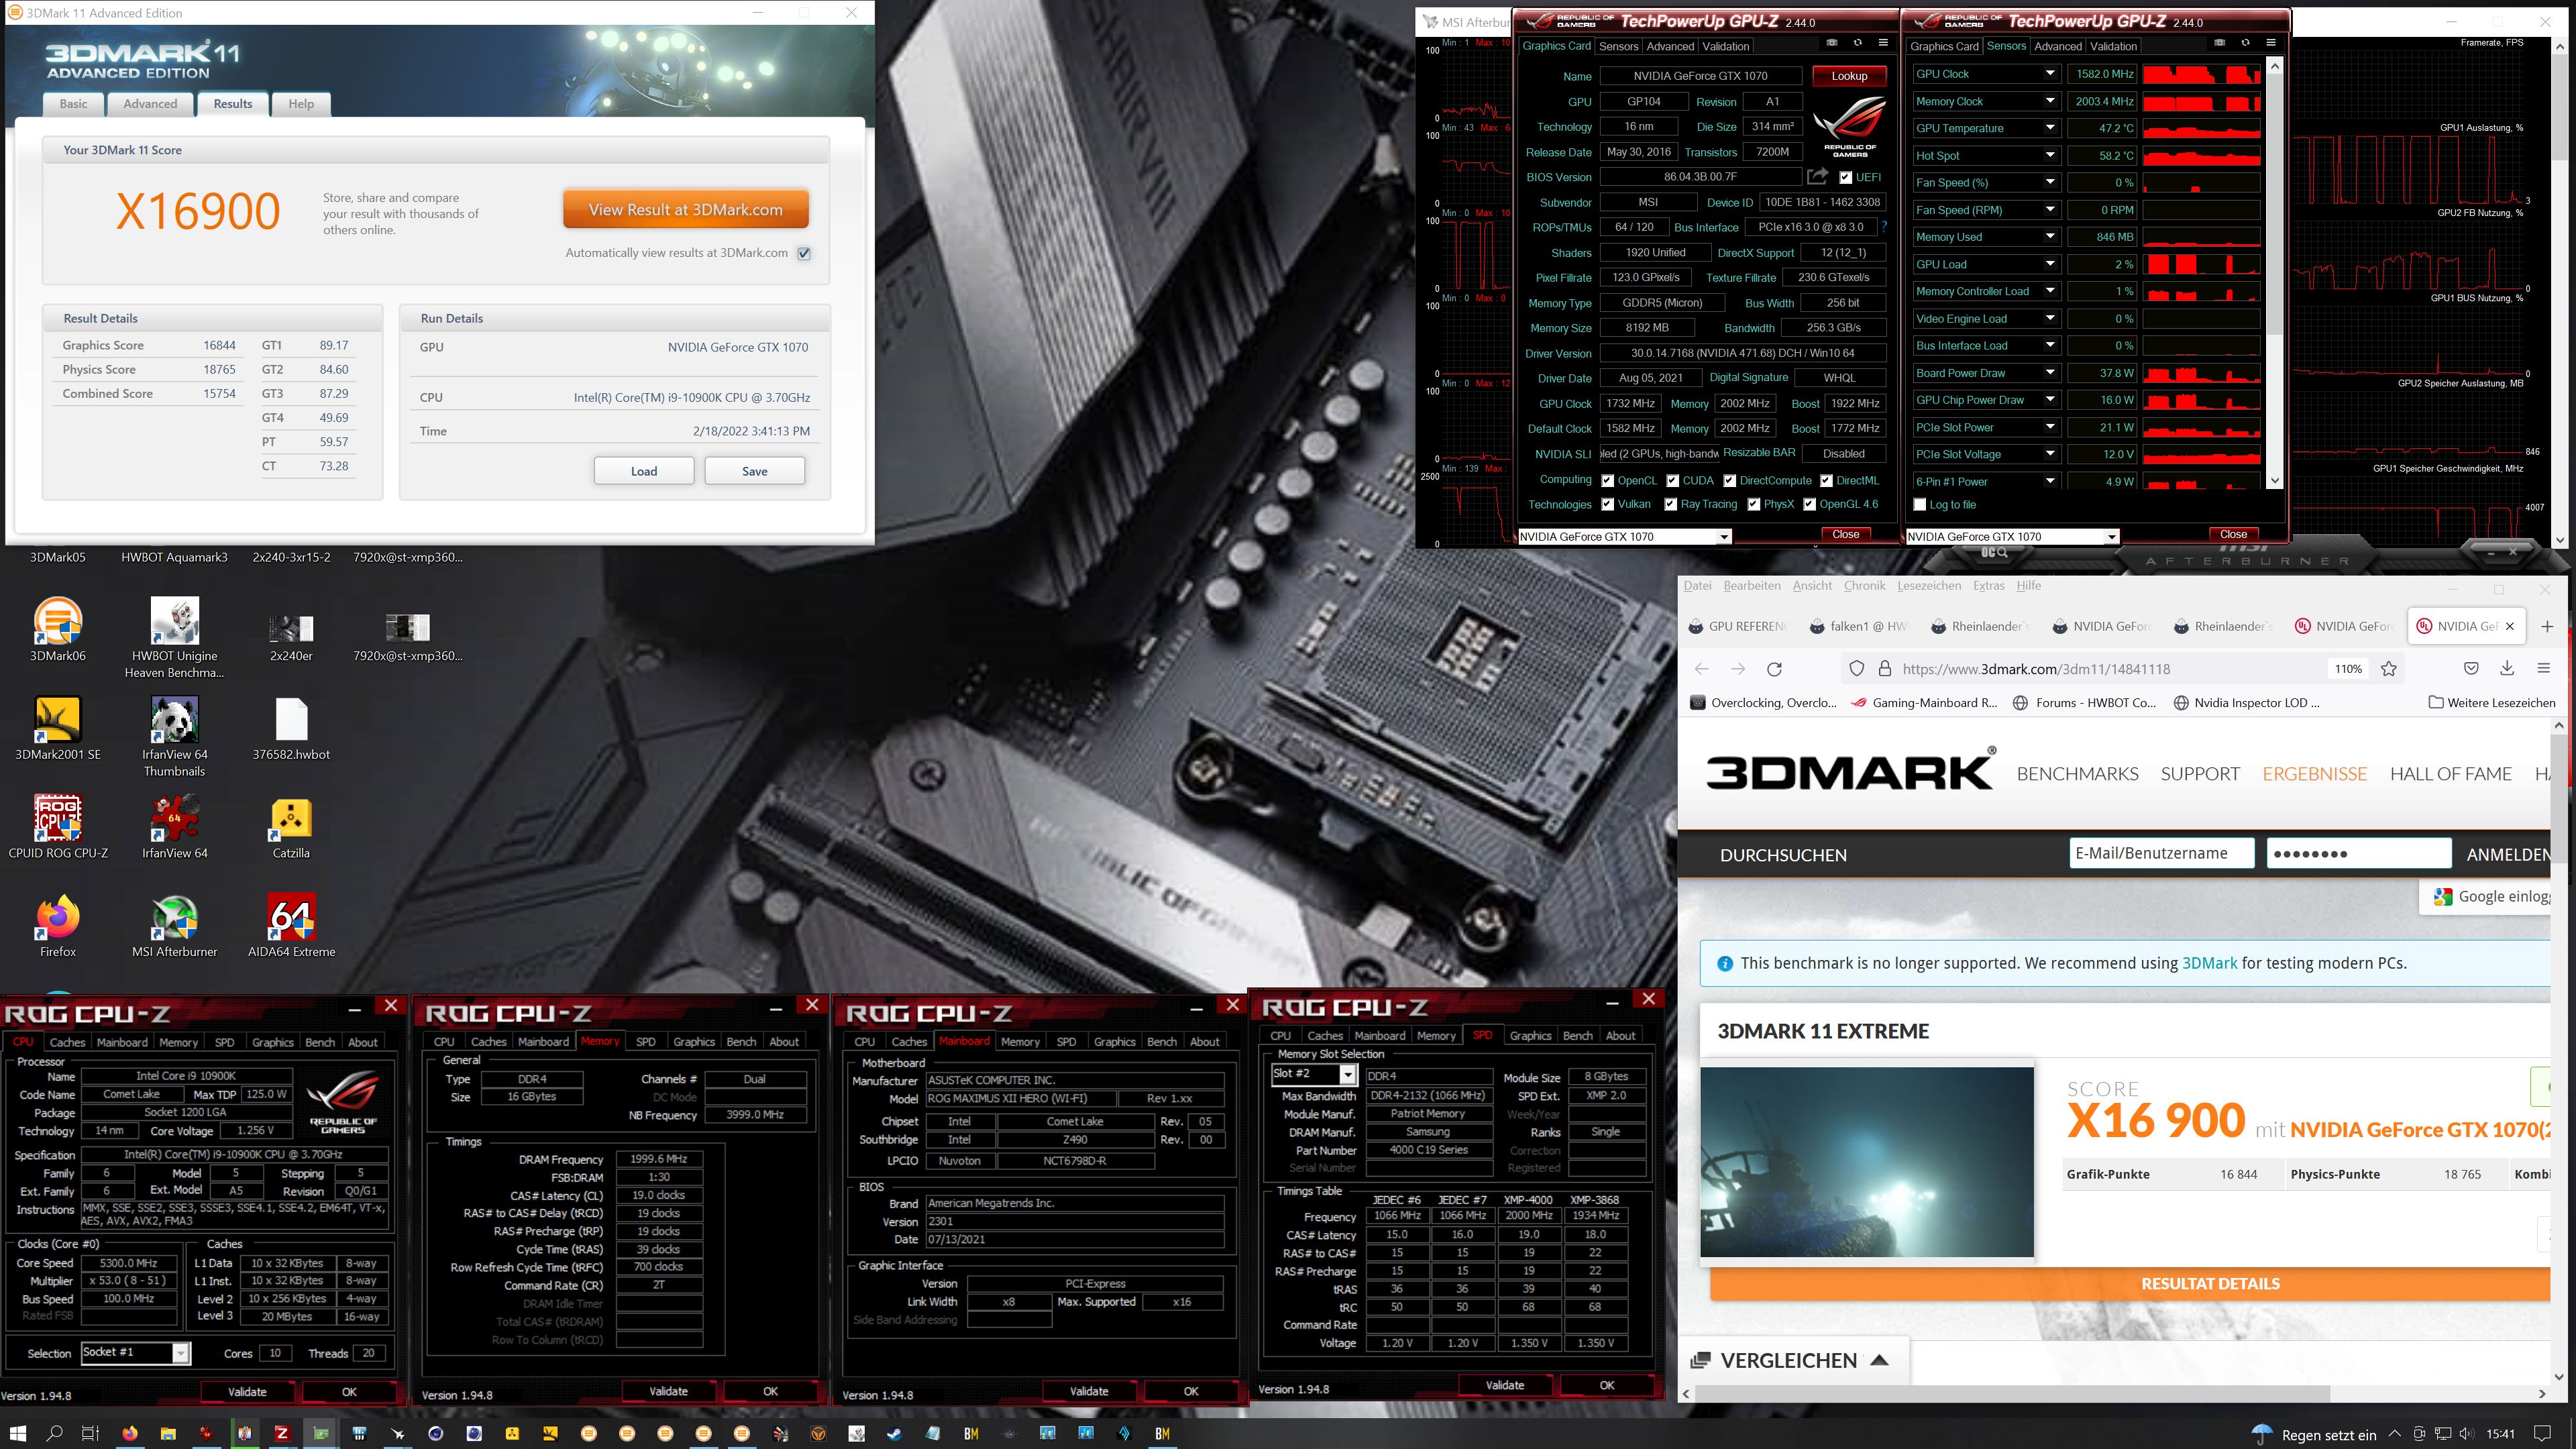Open the Slot #2 memory slot dropdown
This screenshot has height=1449, width=2576.
click(1348, 1074)
